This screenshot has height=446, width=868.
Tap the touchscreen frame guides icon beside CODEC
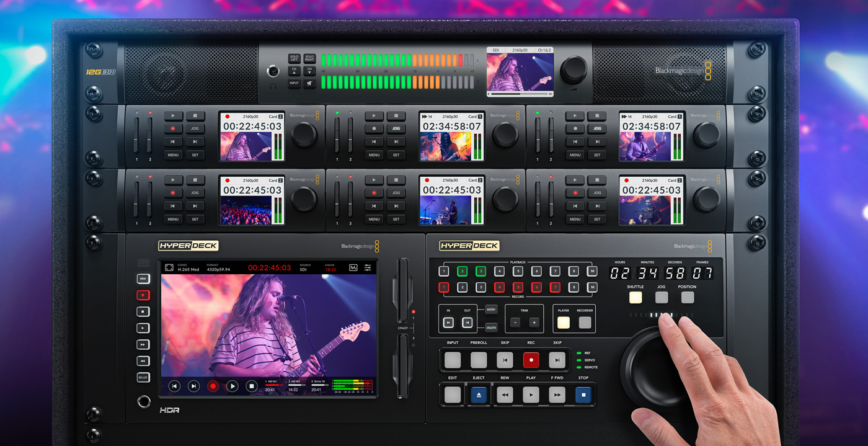[169, 267]
